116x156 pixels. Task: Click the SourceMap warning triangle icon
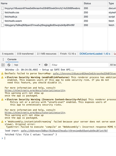pos(2,74)
